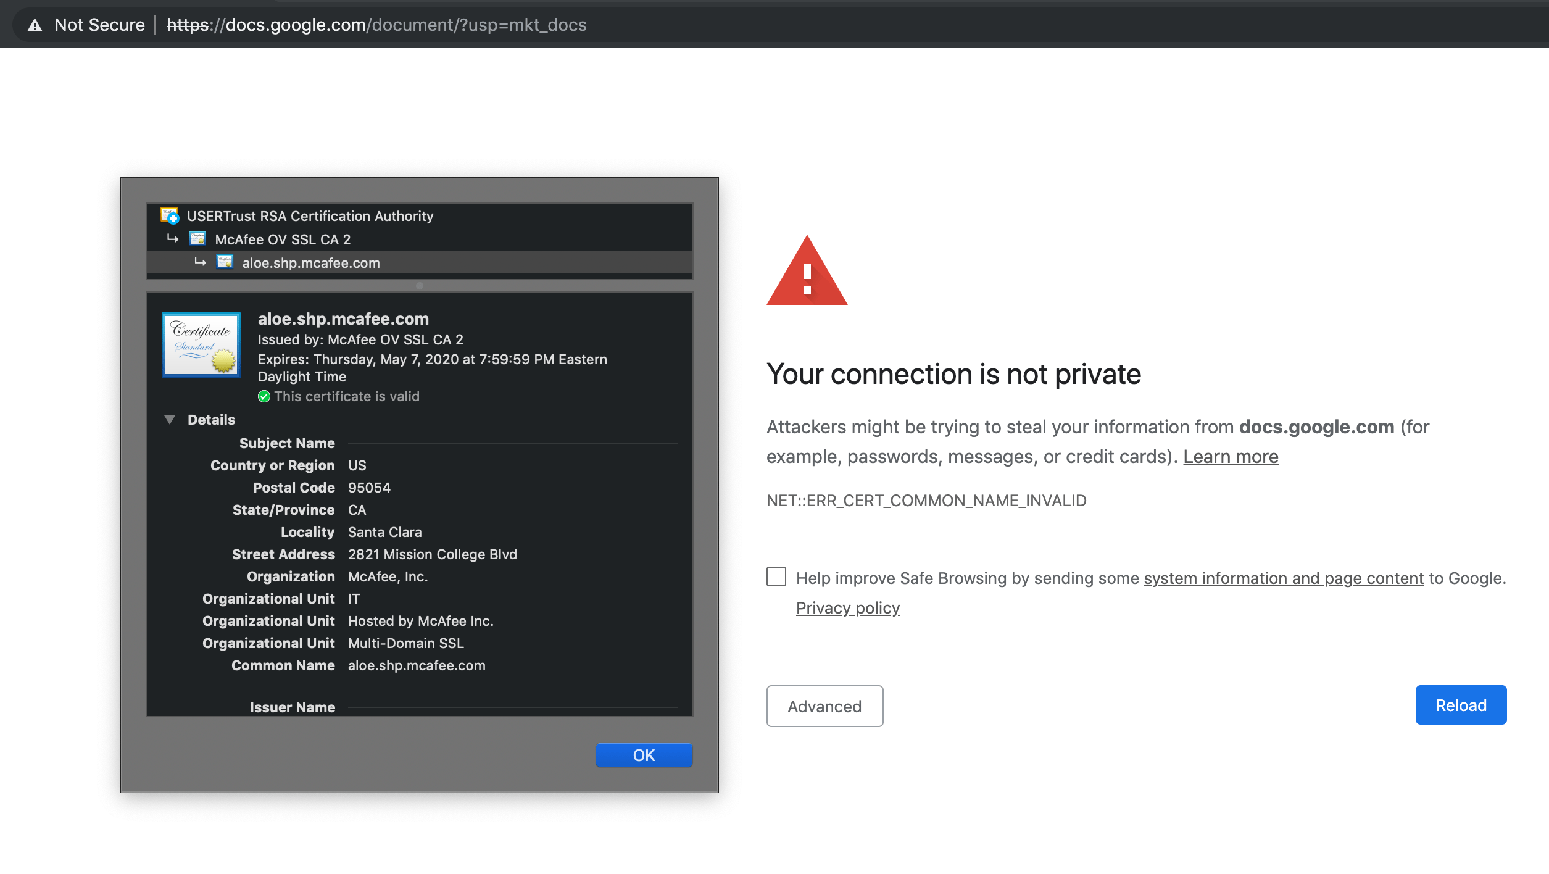Open the system information and page content link
The height and width of the screenshot is (874, 1549).
tap(1284, 578)
